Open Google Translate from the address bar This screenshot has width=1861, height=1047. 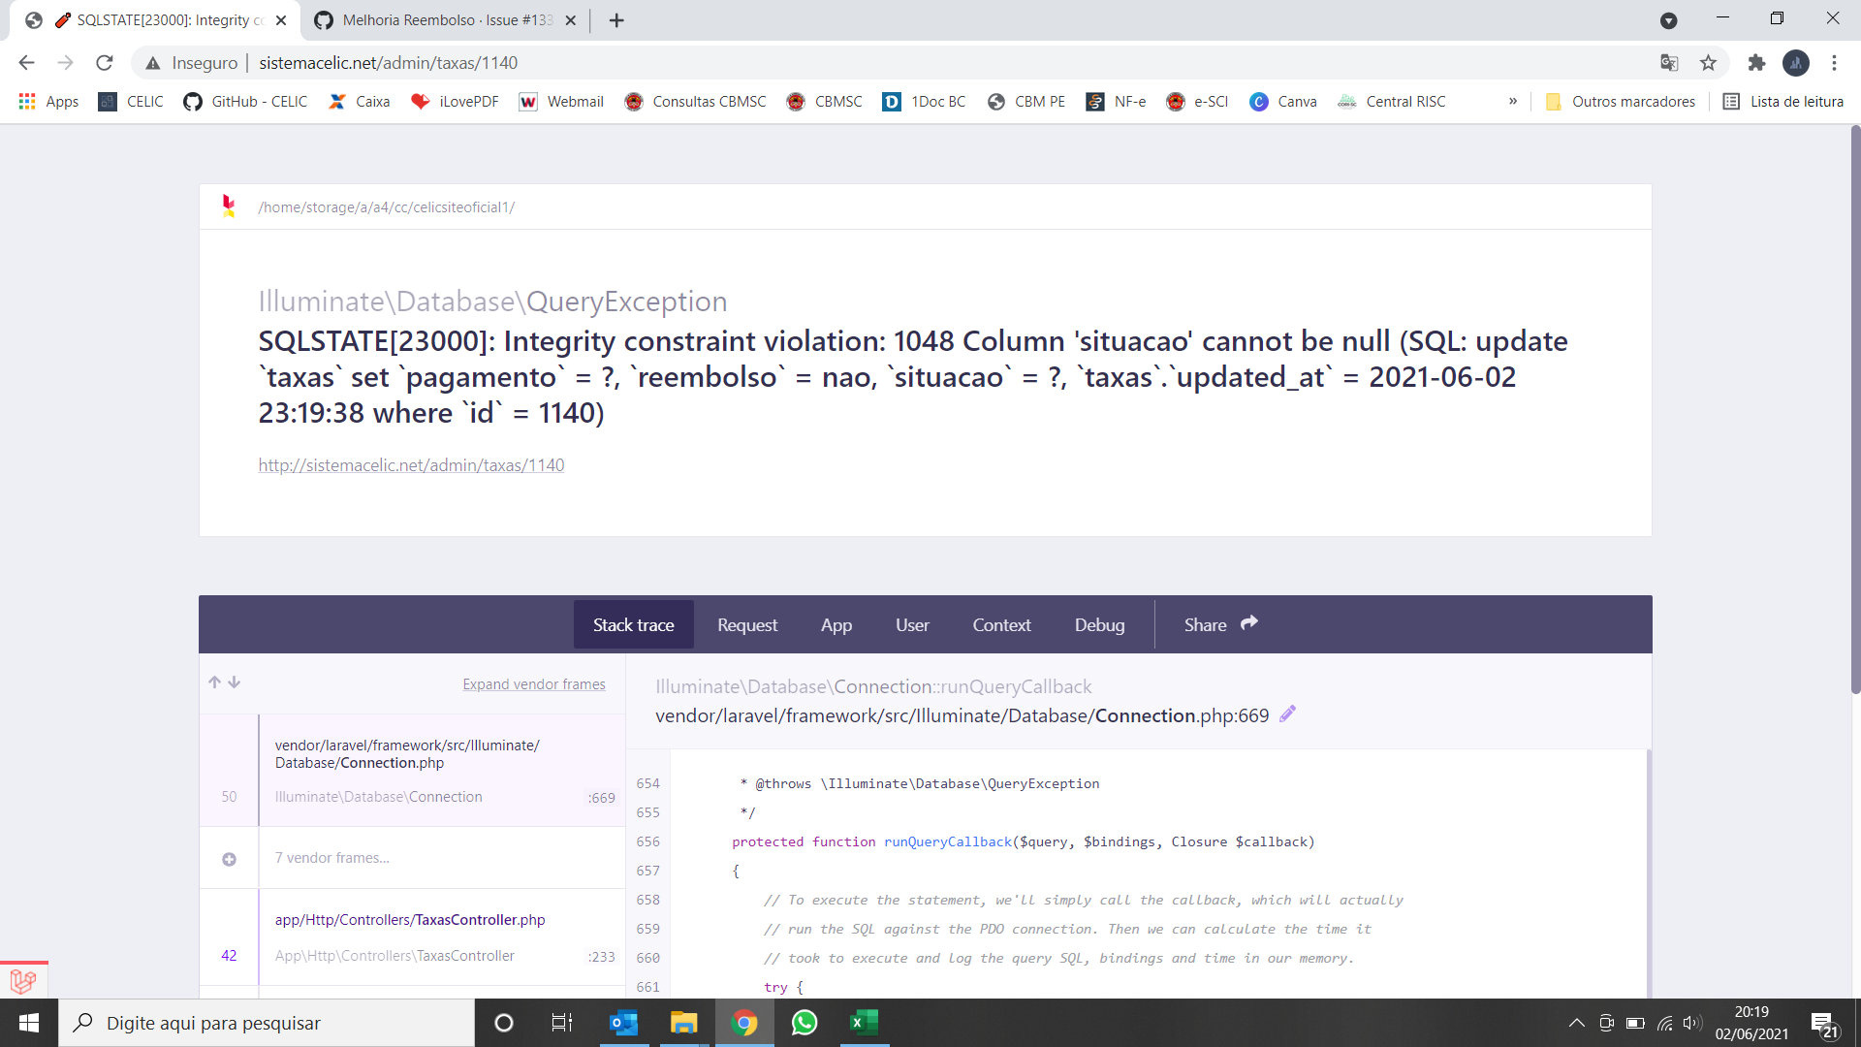click(1669, 62)
